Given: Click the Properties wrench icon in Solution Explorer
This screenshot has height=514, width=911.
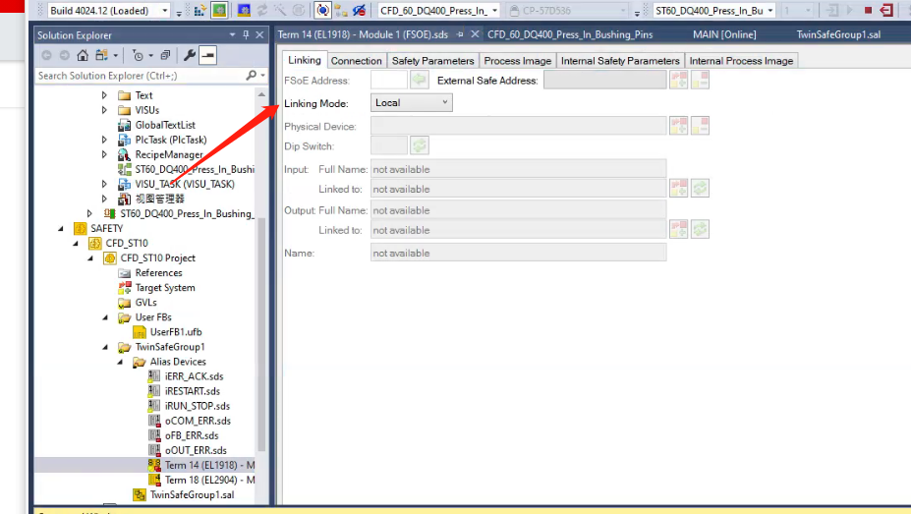Looking at the screenshot, I should pyautogui.click(x=190, y=56).
